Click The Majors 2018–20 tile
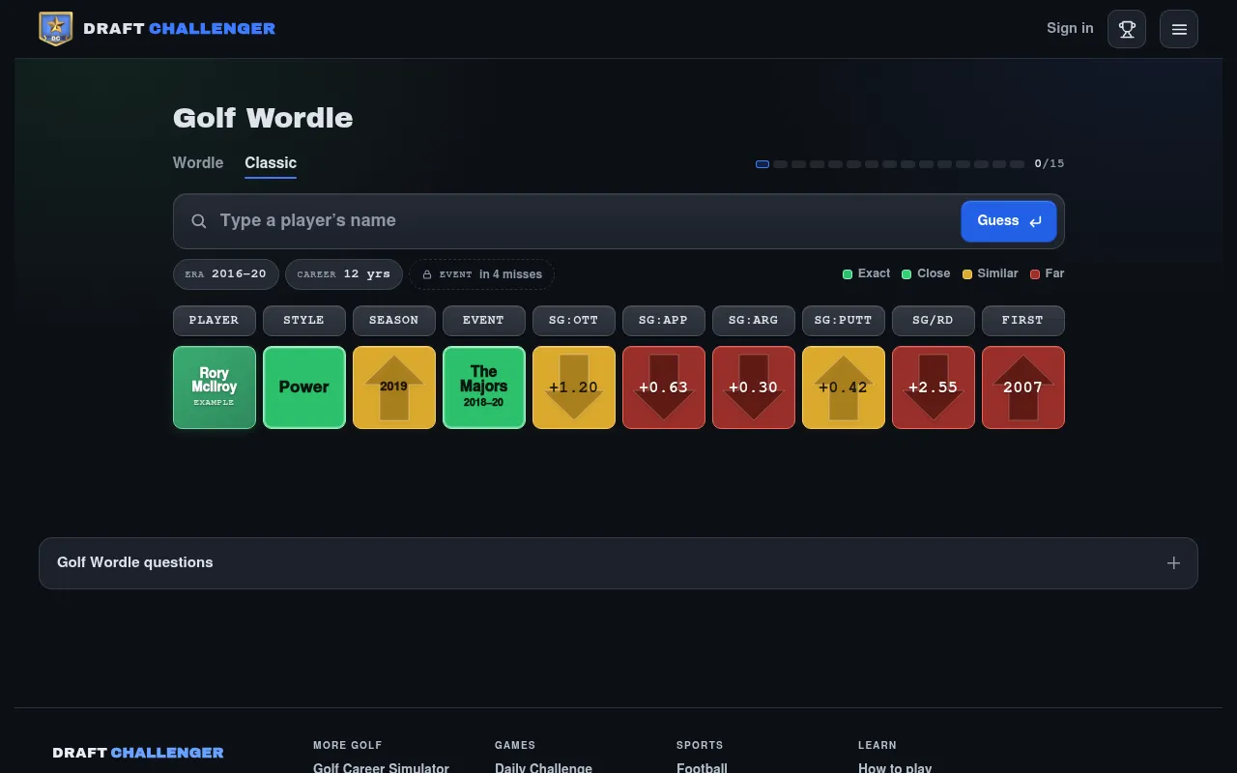 tap(484, 387)
